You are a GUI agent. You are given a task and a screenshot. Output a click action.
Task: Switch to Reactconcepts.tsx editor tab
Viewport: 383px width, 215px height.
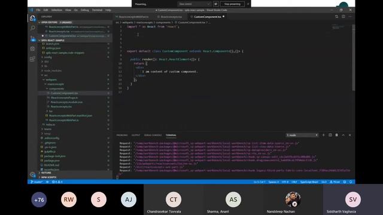[171, 17]
